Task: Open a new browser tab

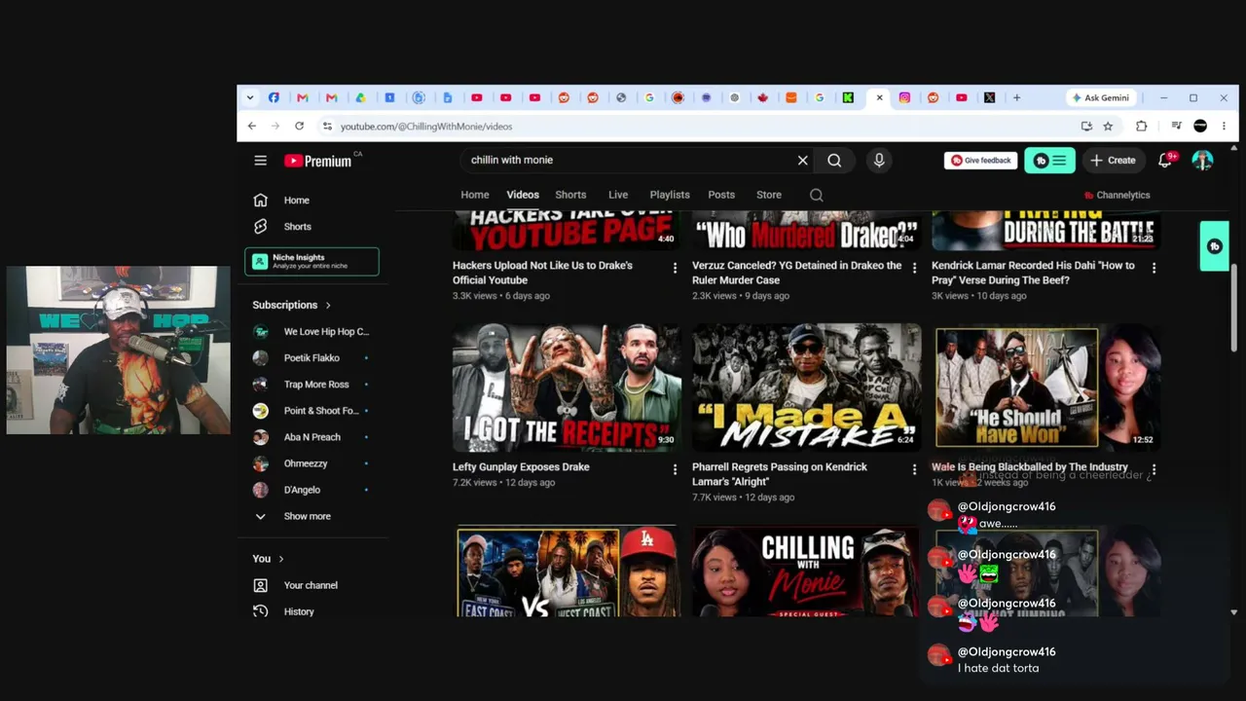Action: [1016, 97]
